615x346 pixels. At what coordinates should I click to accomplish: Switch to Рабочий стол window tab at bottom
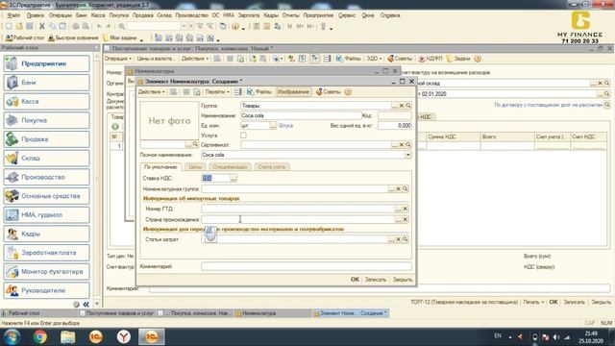pyautogui.click(x=39, y=313)
